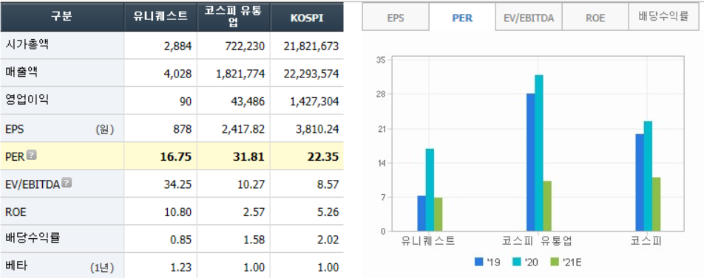Click the value 8.57
The width and height of the screenshot is (704, 278).
click(328, 184)
